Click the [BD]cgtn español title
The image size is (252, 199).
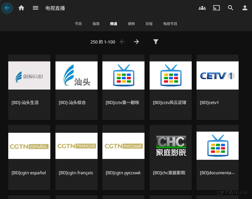(29, 173)
